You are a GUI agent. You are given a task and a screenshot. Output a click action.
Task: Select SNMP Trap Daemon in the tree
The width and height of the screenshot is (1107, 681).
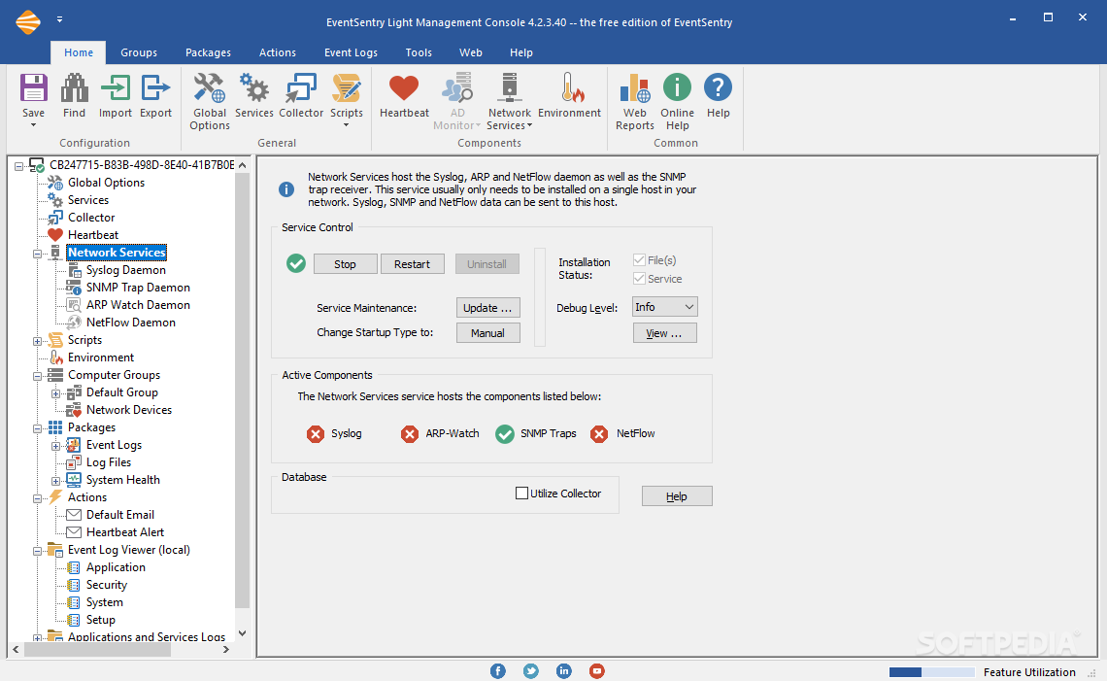click(x=138, y=288)
